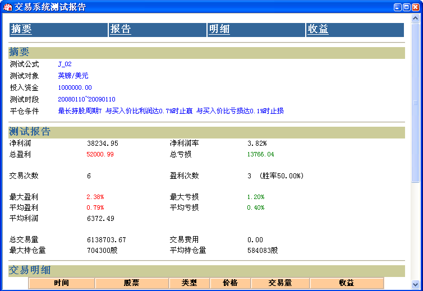Screen dimensions: 423x291
Task: Select average profit amount 6372.49
Action: pos(100,219)
